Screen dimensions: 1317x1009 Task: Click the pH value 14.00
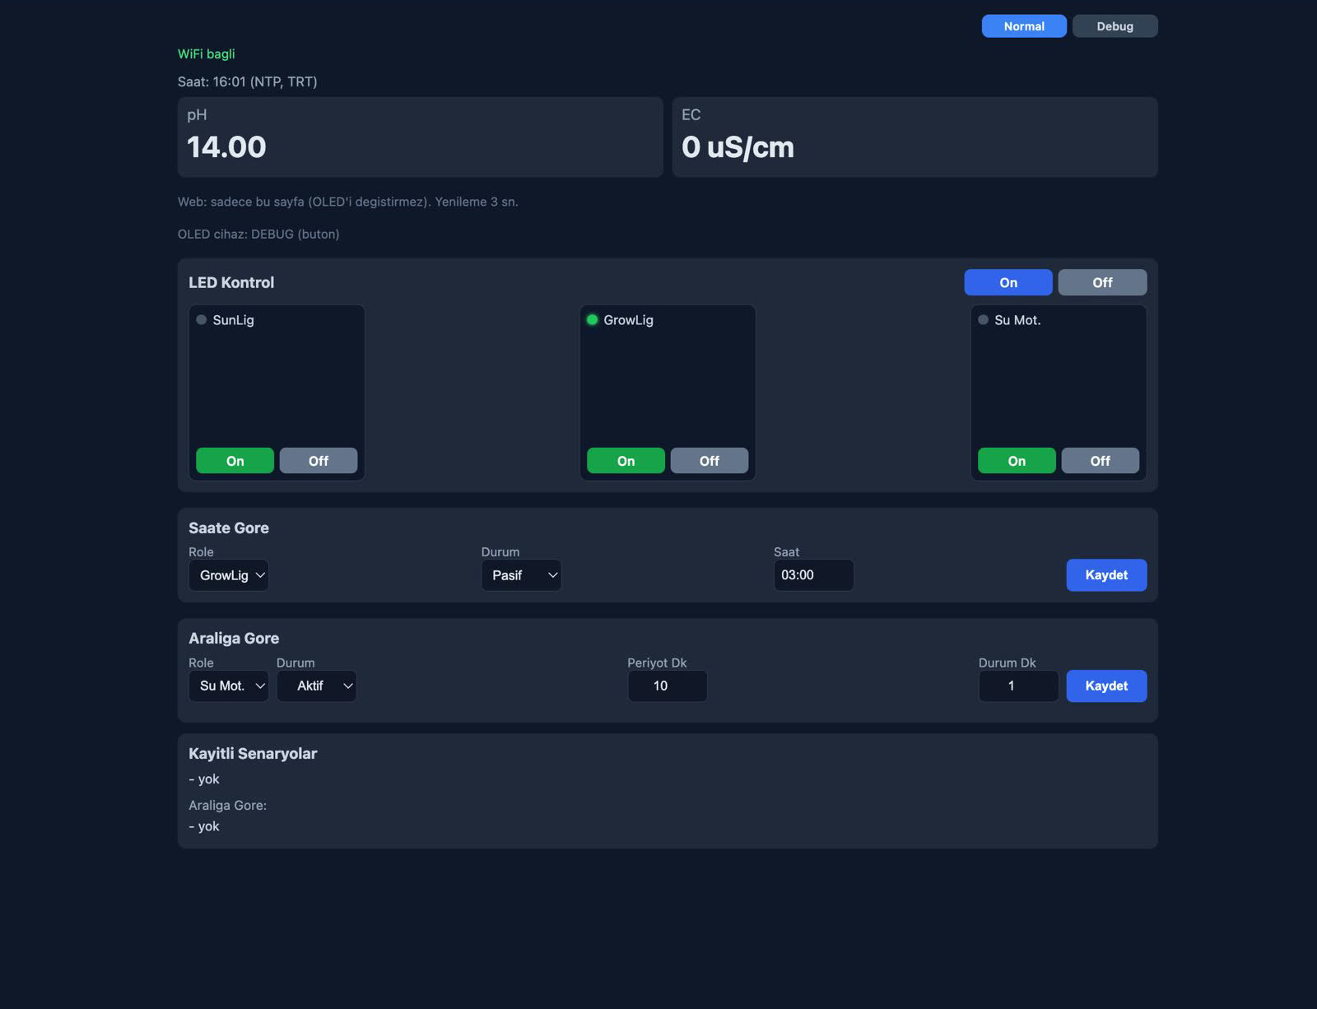tap(226, 147)
